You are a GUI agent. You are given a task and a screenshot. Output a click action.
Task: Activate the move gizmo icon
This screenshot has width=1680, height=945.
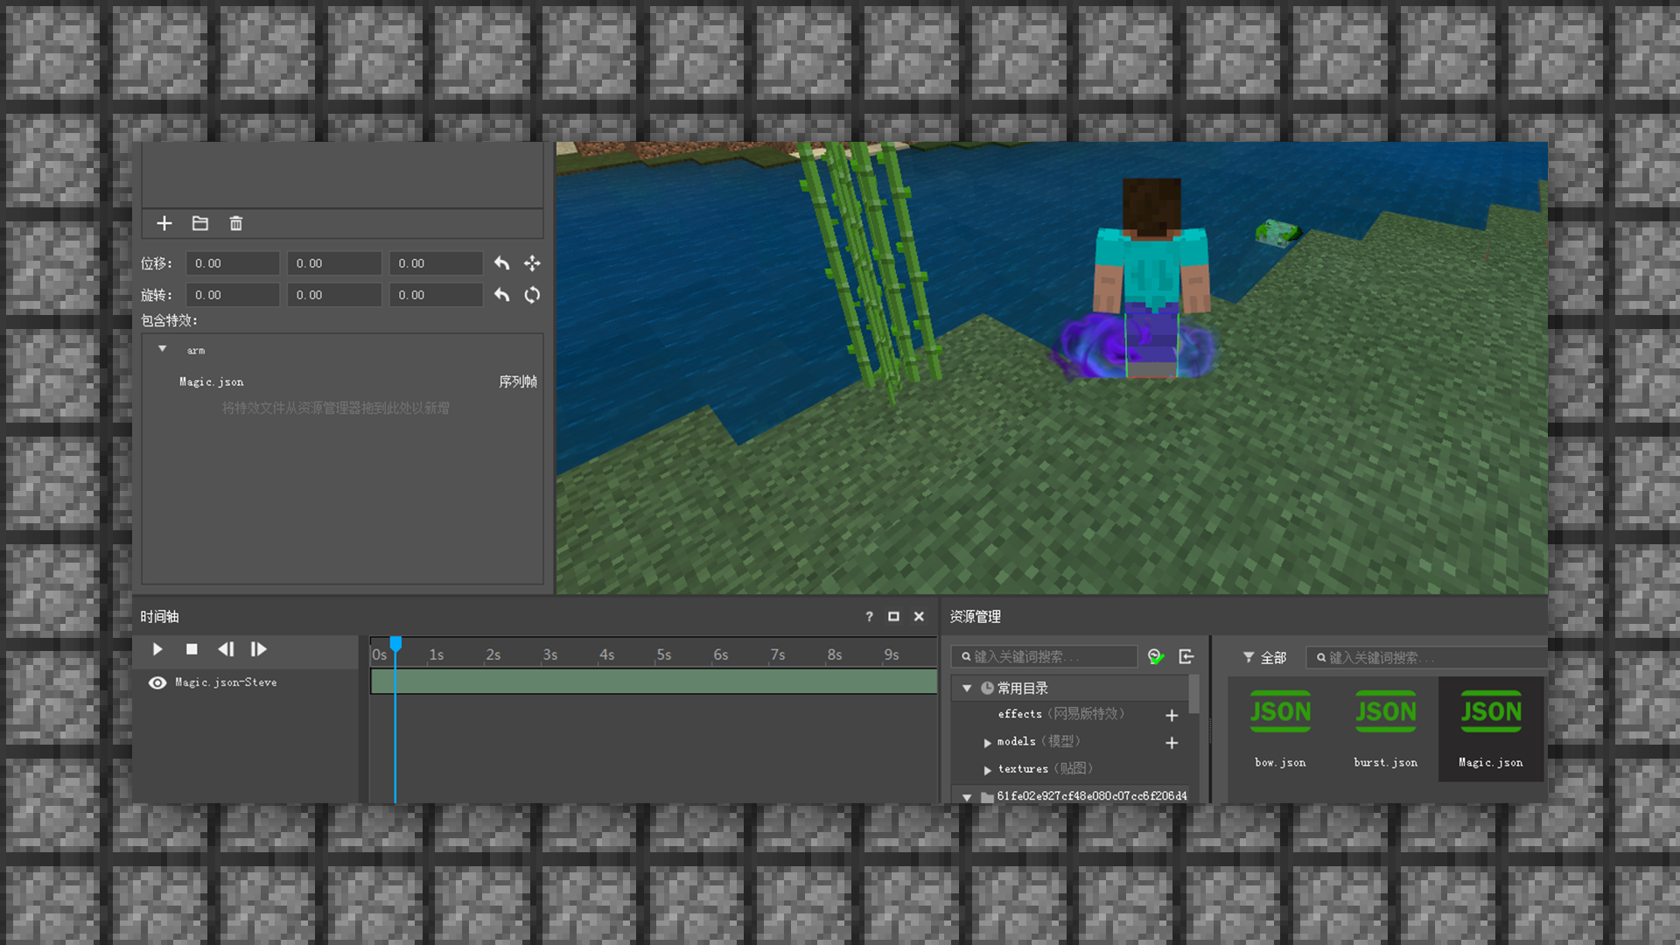pos(532,263)
